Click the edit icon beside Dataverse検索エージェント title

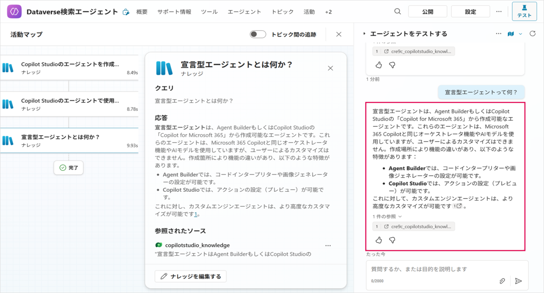126,12
